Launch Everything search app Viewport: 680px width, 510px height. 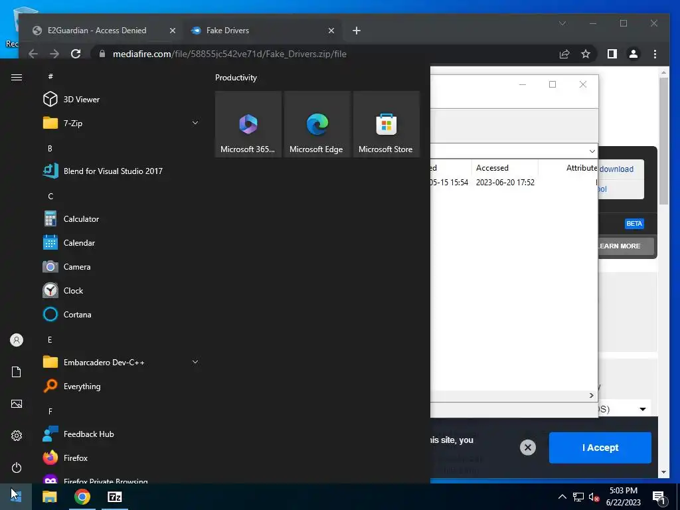(120, 386)
